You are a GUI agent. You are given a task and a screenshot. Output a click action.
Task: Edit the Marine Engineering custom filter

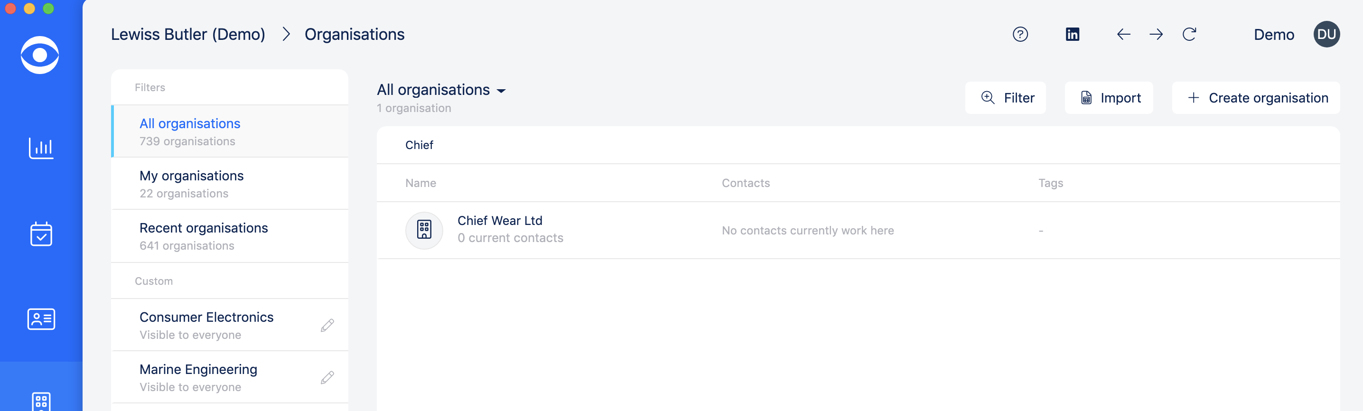click(327, 378)
